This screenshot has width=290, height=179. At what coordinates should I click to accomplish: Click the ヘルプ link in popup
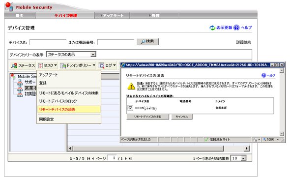point(271,75)
